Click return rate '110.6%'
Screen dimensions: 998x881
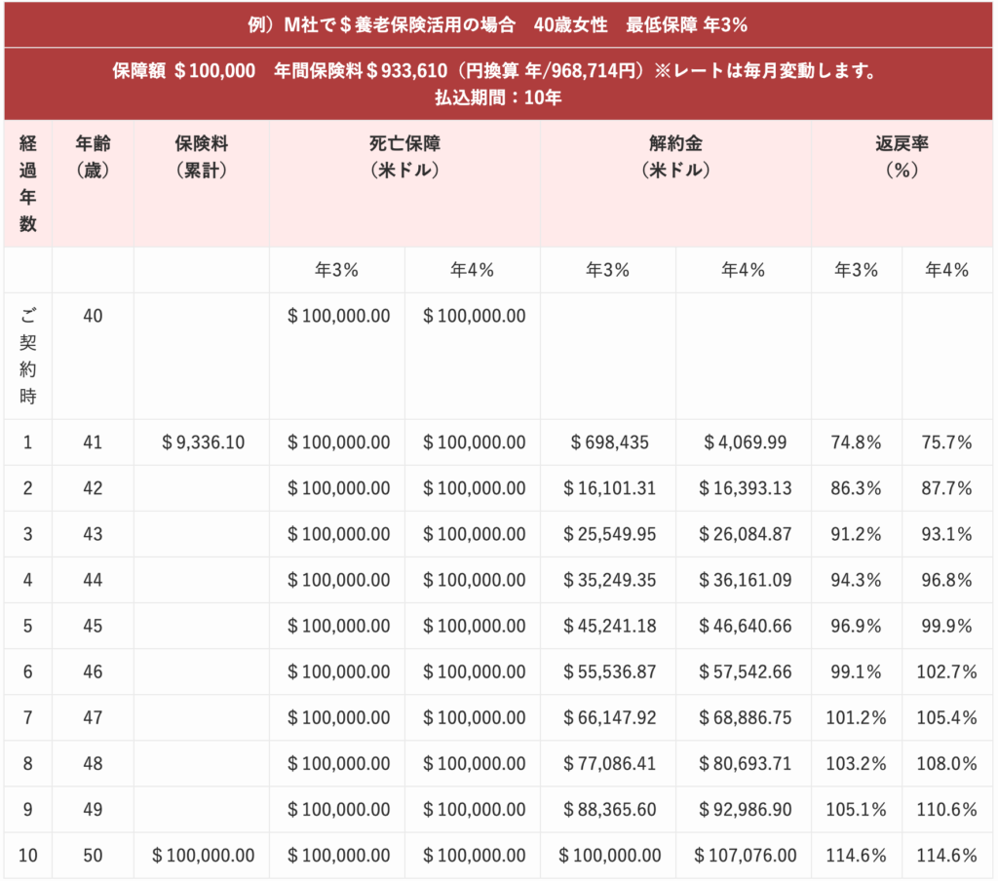[x=947, y=809]
